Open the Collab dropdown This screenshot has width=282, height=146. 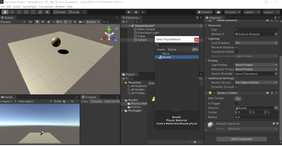click(x=205, y=12)
